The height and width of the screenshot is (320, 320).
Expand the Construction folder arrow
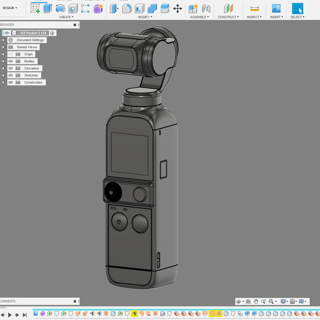point(4,82)
